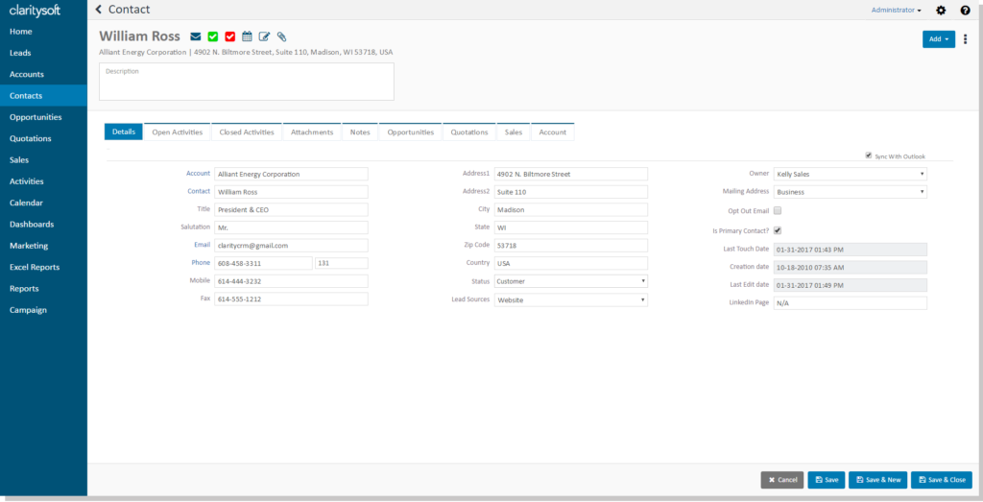Click the Save button
Viewport: 983px width, 502px height.
(x=827, y=480)
